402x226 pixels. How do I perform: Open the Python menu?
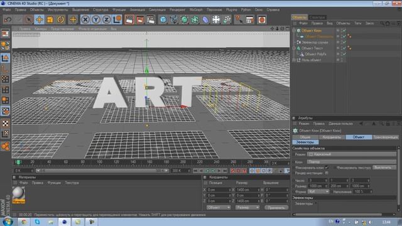click(246, 10)
